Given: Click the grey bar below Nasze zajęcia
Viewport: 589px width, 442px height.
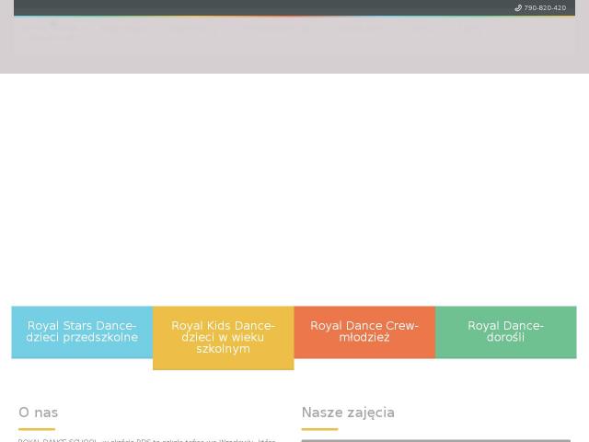Looking at the screenshot, I should point(435,440).
